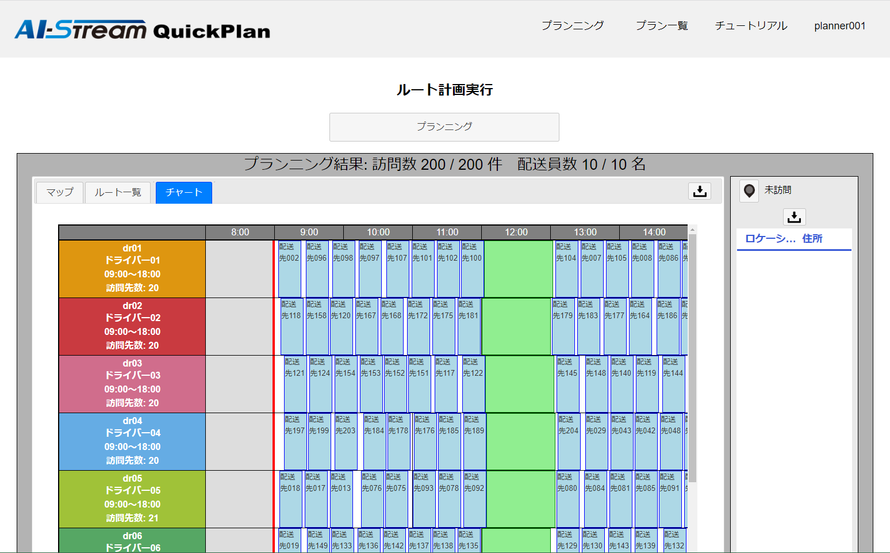The height and width of the screenshot is (553, 890).
Task: Click the chart download icon
Action: (700, 191)
